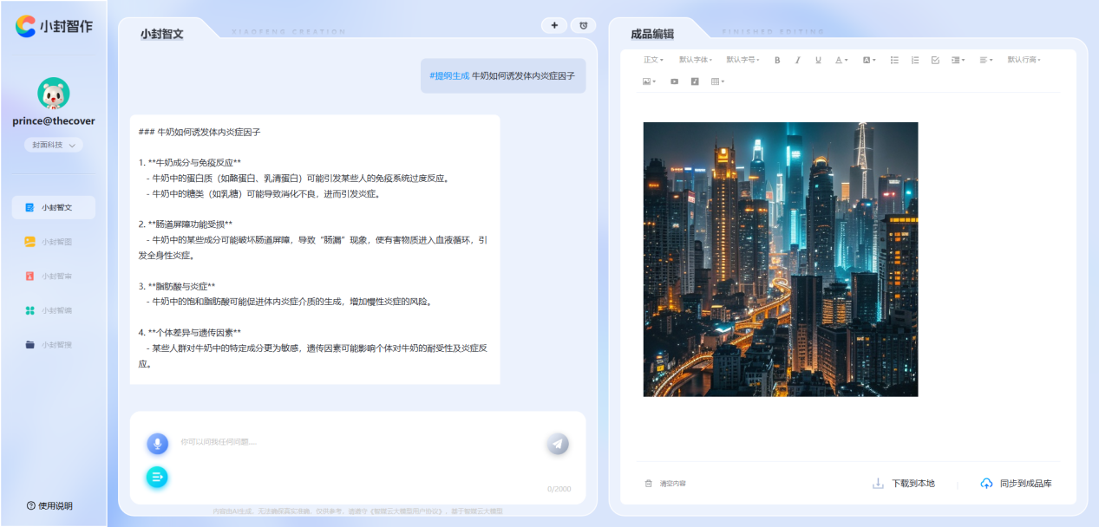The width and height of the screenshot is (1099, 527).
Task: Click the cyan list-arrow icon below microphone
Action: point(157,477)
